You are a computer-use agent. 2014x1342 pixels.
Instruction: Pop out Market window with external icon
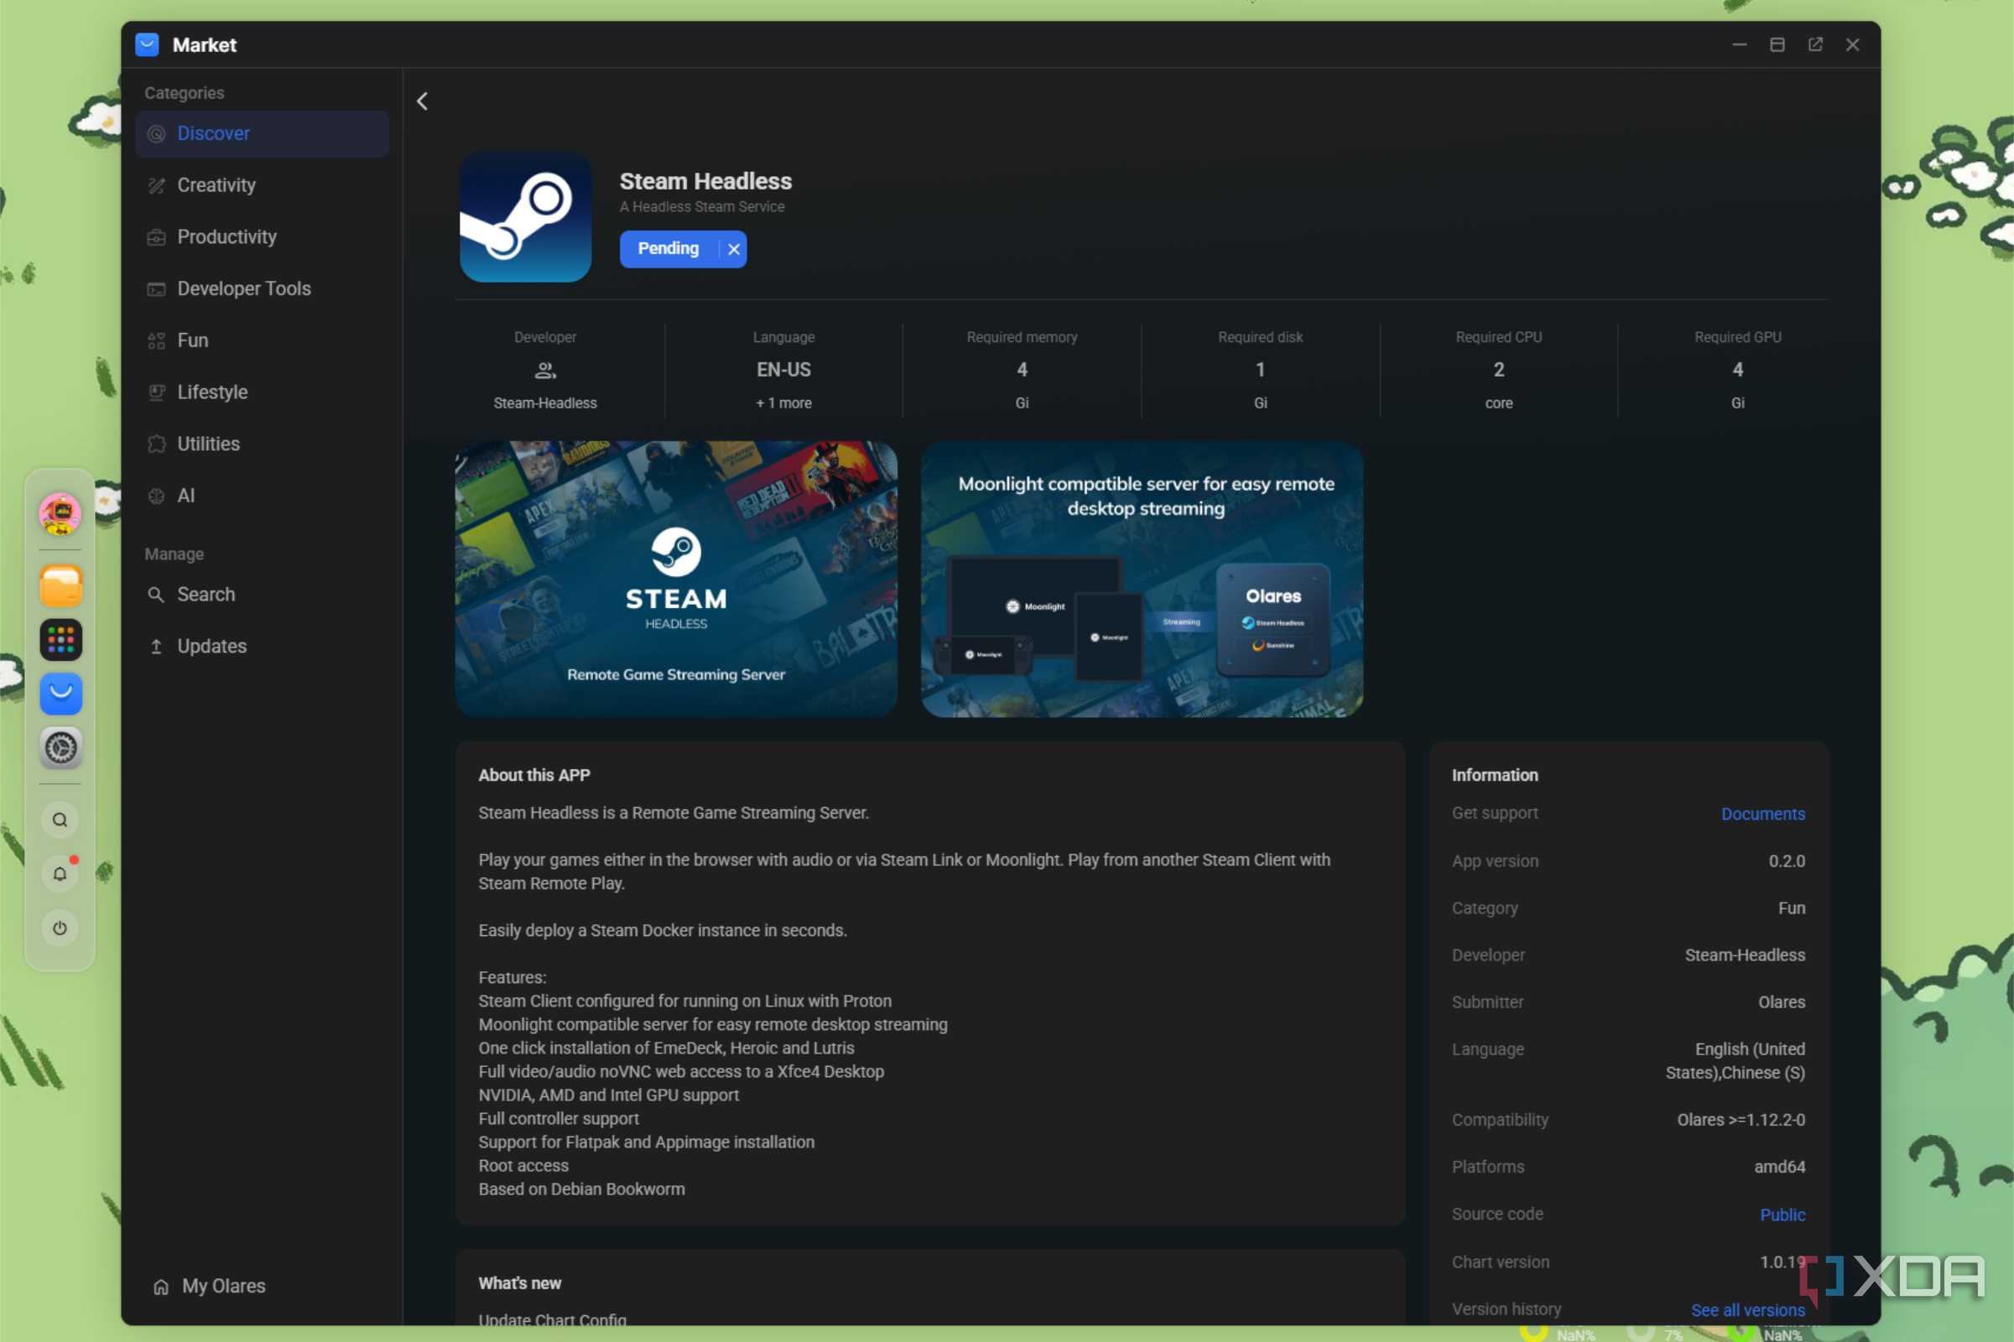pos(1814,44)
